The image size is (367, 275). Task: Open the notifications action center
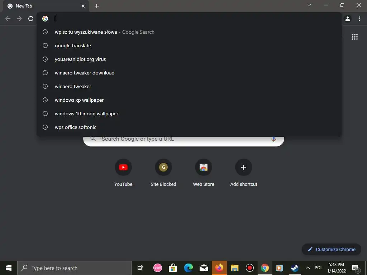pos(356,268)
